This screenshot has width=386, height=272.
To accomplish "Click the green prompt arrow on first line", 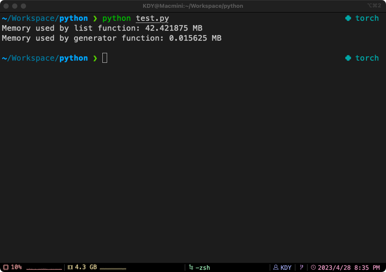I will pyautogui.click(x=95, y=19).
